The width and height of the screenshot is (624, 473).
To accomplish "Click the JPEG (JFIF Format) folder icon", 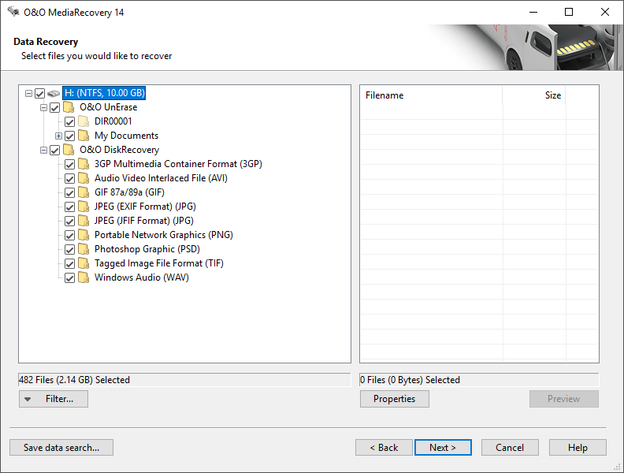I will click(x=84, y=221).
